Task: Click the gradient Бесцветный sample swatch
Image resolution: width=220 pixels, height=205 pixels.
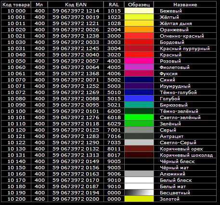Action: coord(139,193)
